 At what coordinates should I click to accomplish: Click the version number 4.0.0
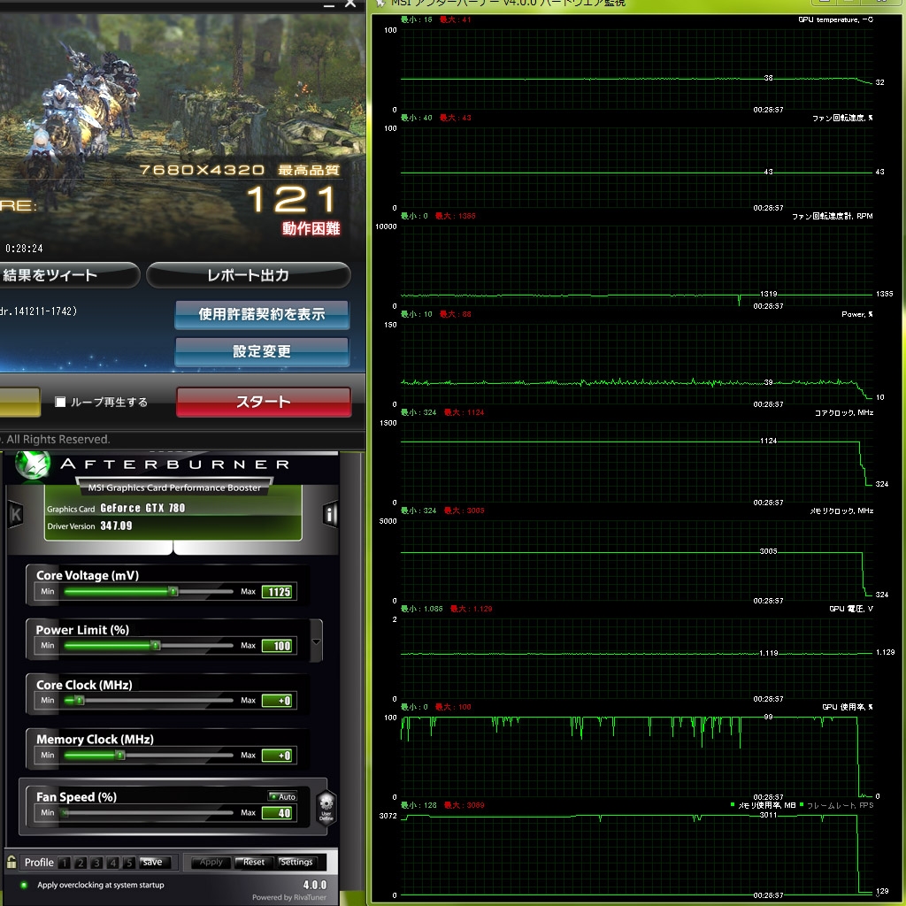pyautogui.click(x=315, y=885)
